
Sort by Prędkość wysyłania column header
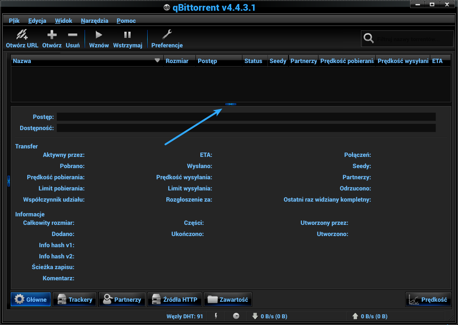(x=403, y=61)
